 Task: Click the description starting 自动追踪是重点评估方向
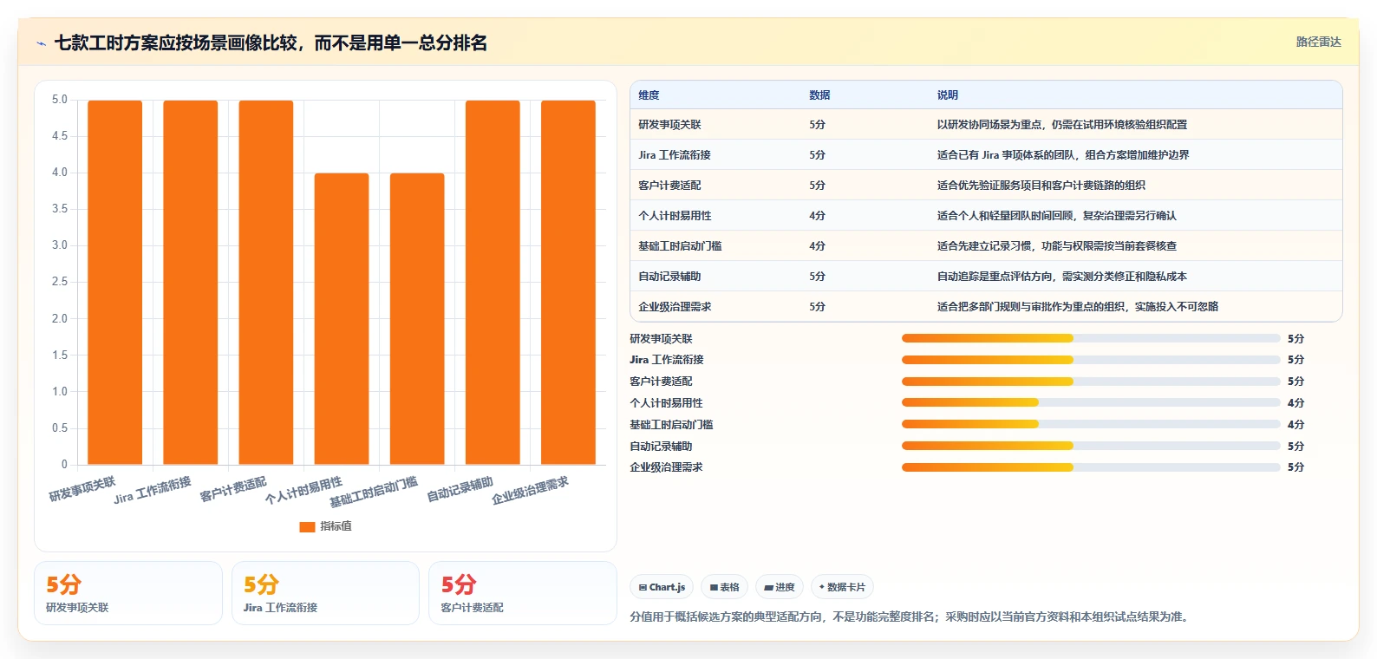coord(1061,277)
